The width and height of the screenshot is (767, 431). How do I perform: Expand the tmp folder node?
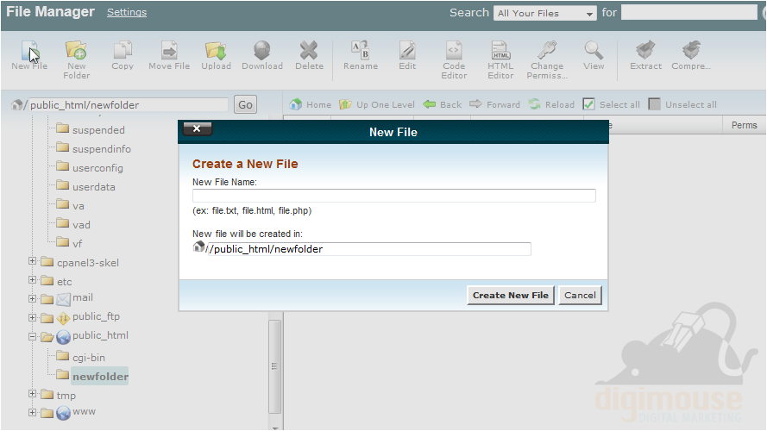(x=32, y=394)
